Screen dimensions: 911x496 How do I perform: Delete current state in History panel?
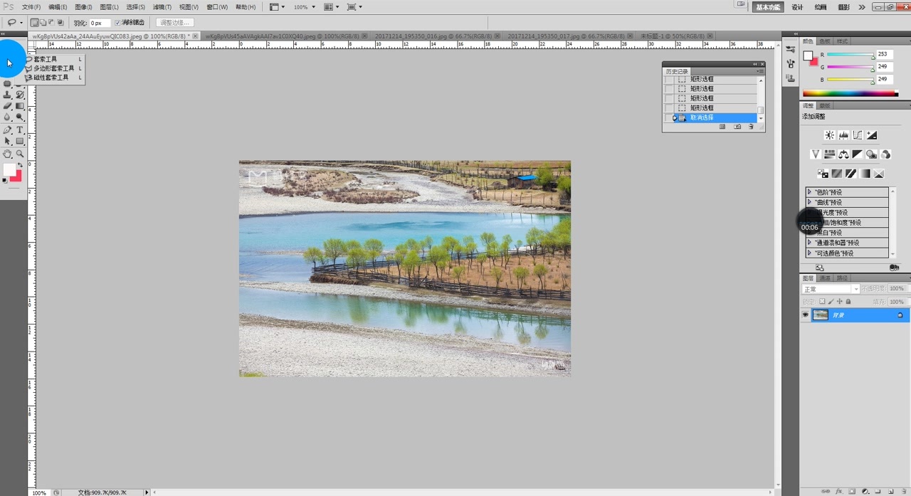point(751,127)
